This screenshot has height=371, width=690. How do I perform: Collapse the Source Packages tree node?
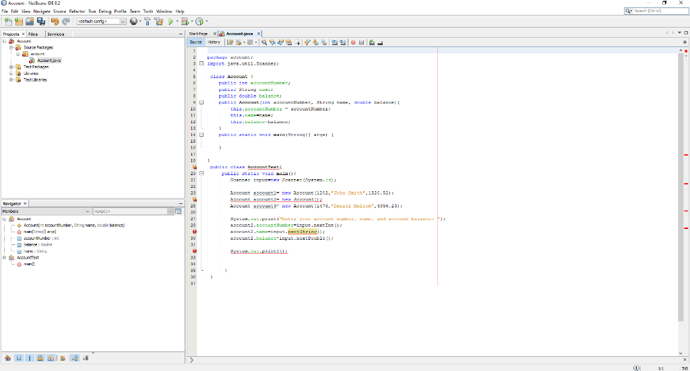11,47
